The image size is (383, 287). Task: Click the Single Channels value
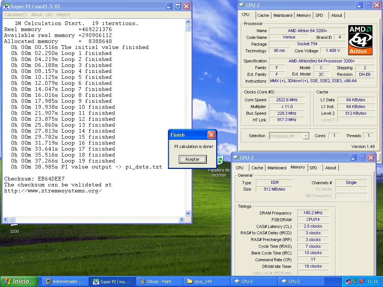coord(351,182)
